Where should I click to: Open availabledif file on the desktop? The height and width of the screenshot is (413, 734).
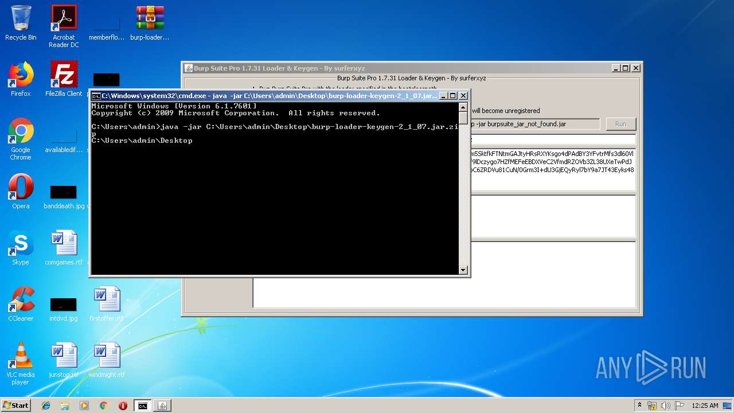pyautogui.click(x=64, y=141)
